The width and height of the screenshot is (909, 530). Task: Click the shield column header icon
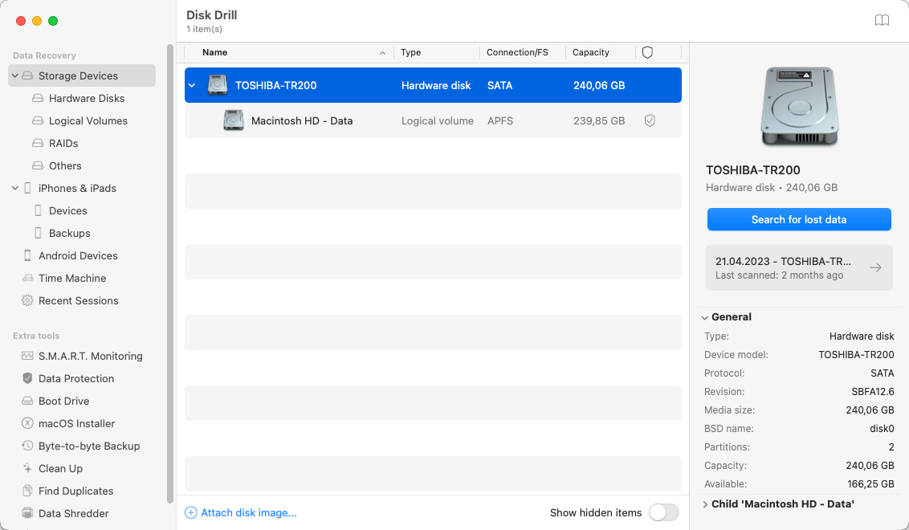[647, 52]
